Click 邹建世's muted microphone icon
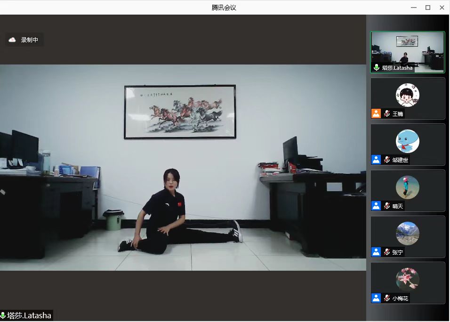Viewport: 450px width, 322px height. click(387, 160)
